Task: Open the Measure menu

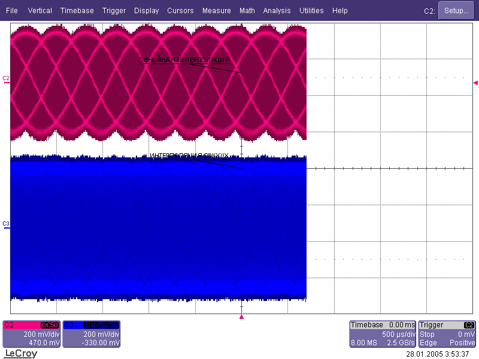Action: coord(216,11)
